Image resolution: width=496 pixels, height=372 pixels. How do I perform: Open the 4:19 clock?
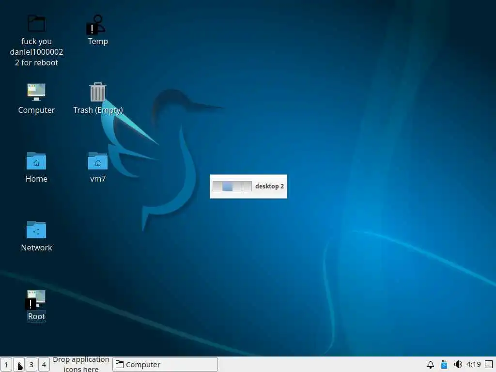[x=474, y=364]
